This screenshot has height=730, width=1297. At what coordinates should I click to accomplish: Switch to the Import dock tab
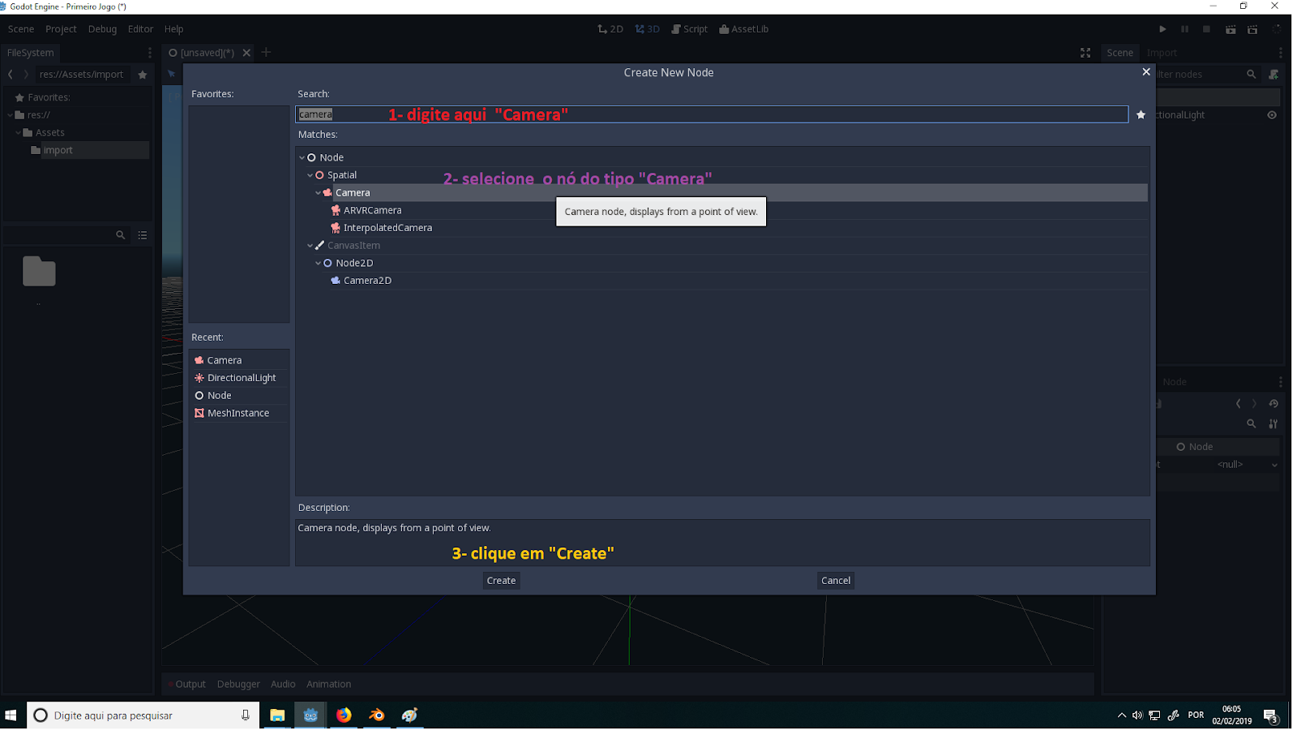coord(1162,53)
